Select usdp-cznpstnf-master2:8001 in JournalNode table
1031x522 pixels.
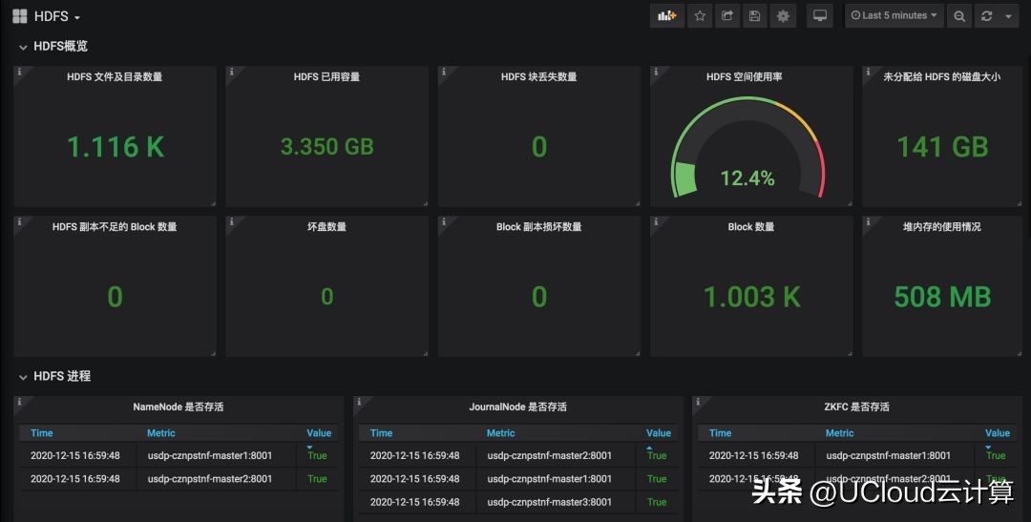(x=550, y=455)
